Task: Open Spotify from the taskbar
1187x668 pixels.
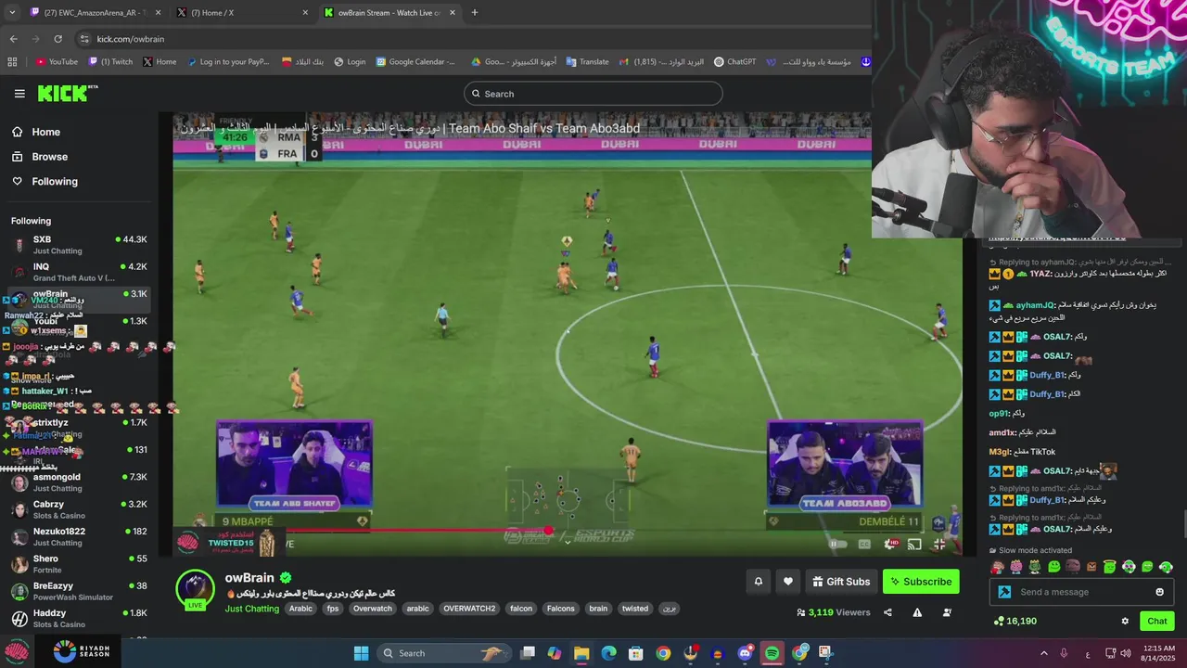Action: tap(772, 653)
